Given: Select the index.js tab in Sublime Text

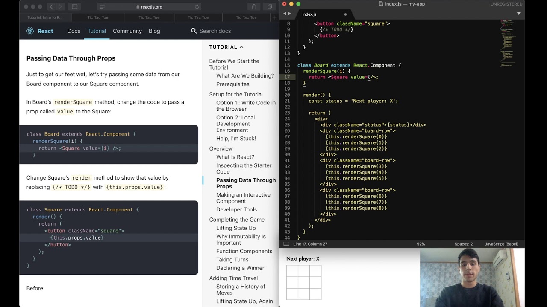Looking at the screenshot, I should pos(325,14).
